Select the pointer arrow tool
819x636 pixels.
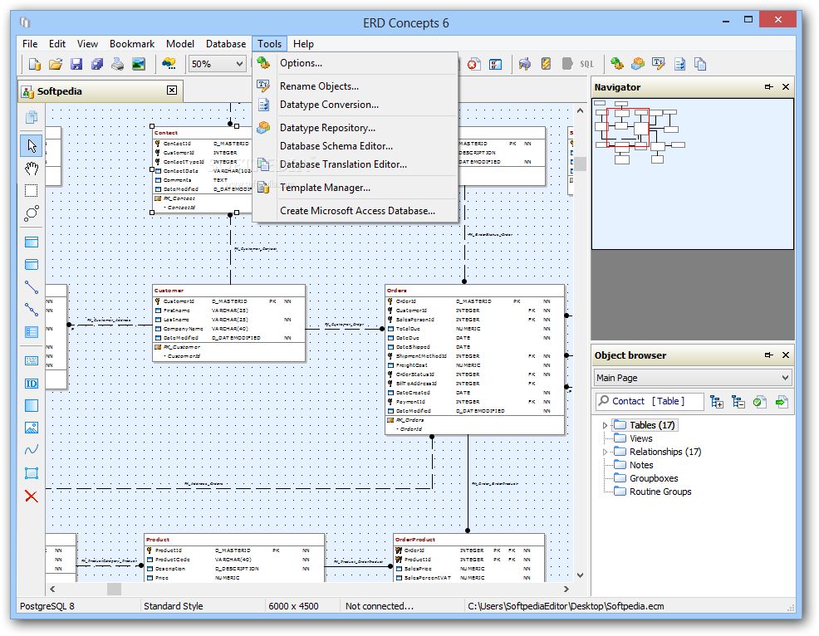[32, 145]
